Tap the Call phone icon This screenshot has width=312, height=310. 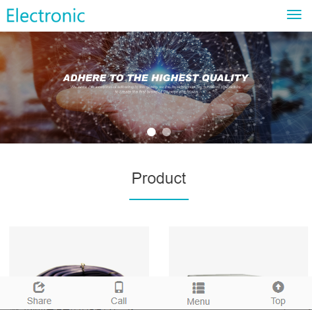click(x=119, y=287)
